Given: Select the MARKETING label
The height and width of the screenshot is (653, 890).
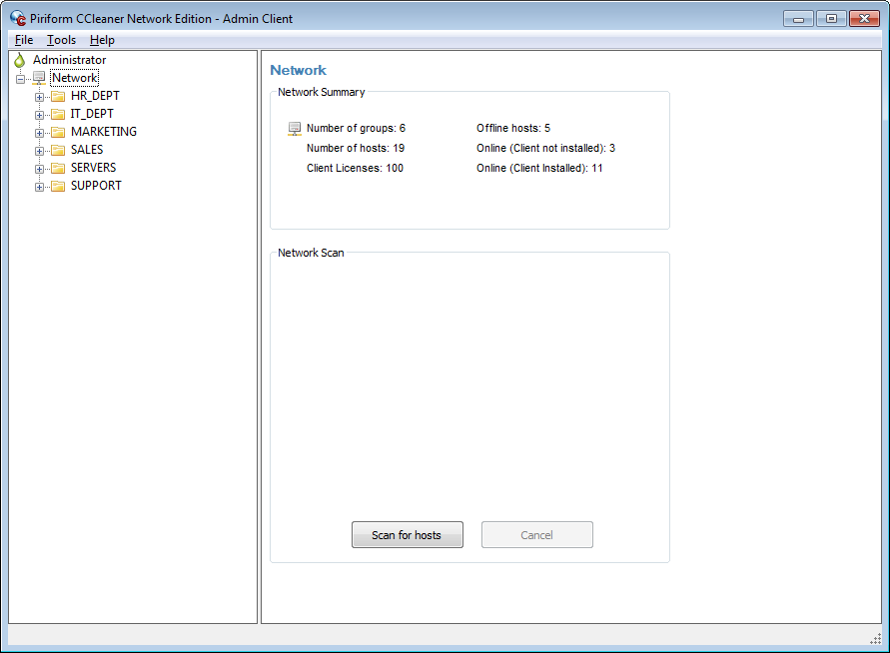Looking at the screenshot, I should [104, 132].
